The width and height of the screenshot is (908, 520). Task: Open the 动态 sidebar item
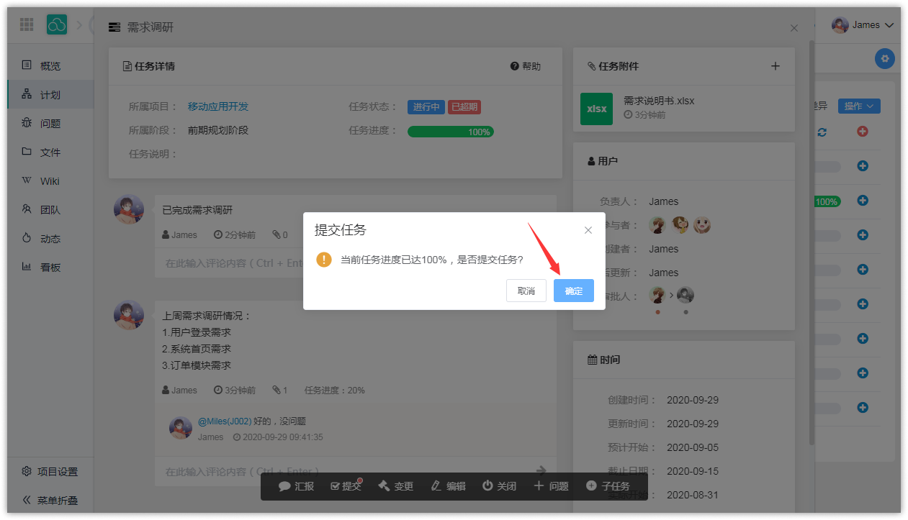[x=50, y=238]
